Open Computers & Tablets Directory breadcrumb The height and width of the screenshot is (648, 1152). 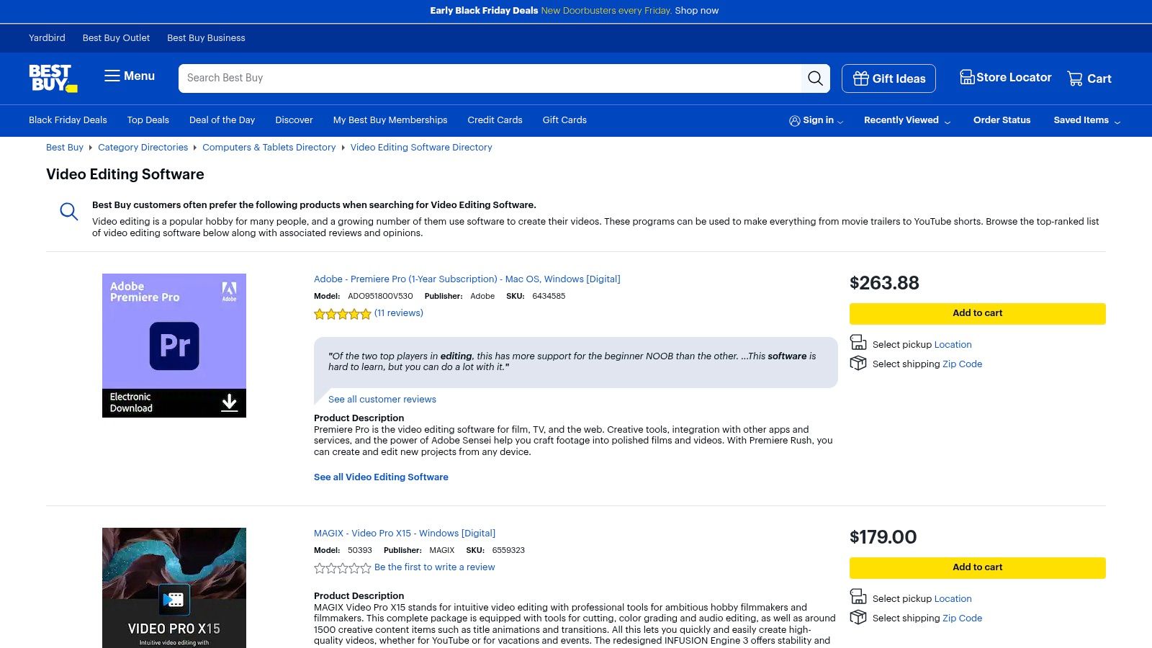(269, 147)
